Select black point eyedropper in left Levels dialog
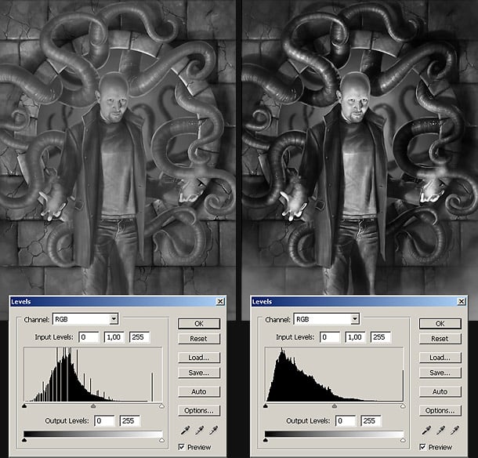Viewport: 478px width, 458px height. coord(185,431)
